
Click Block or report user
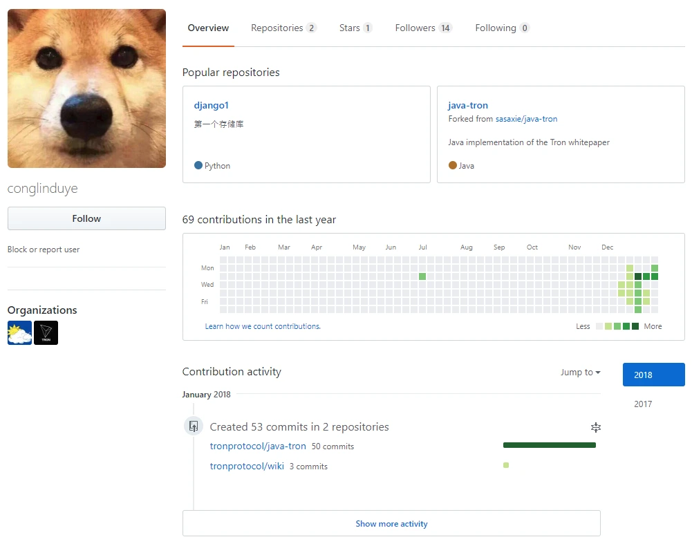tap(44, 250)
